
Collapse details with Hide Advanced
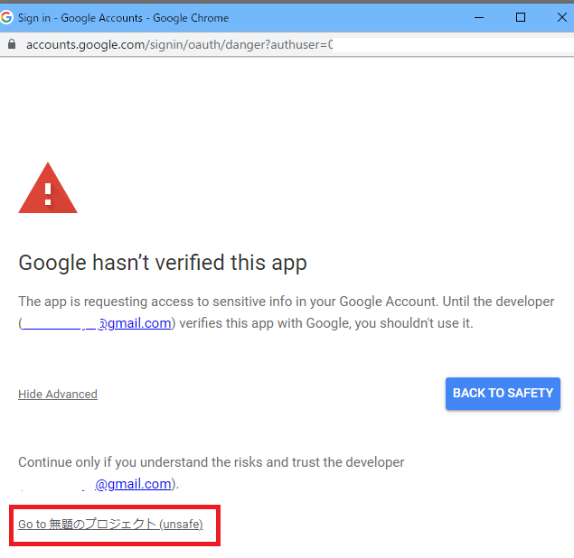(58, 395)
